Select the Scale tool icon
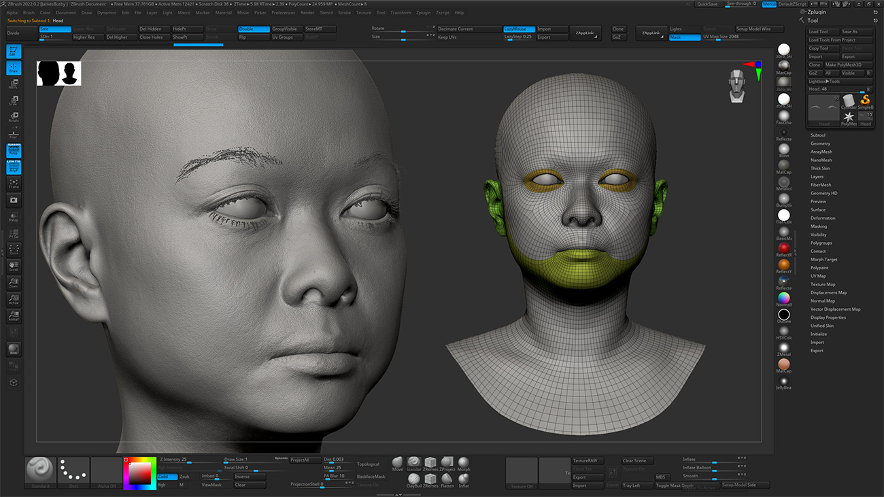Screen dimensions: 884x497 14,101
